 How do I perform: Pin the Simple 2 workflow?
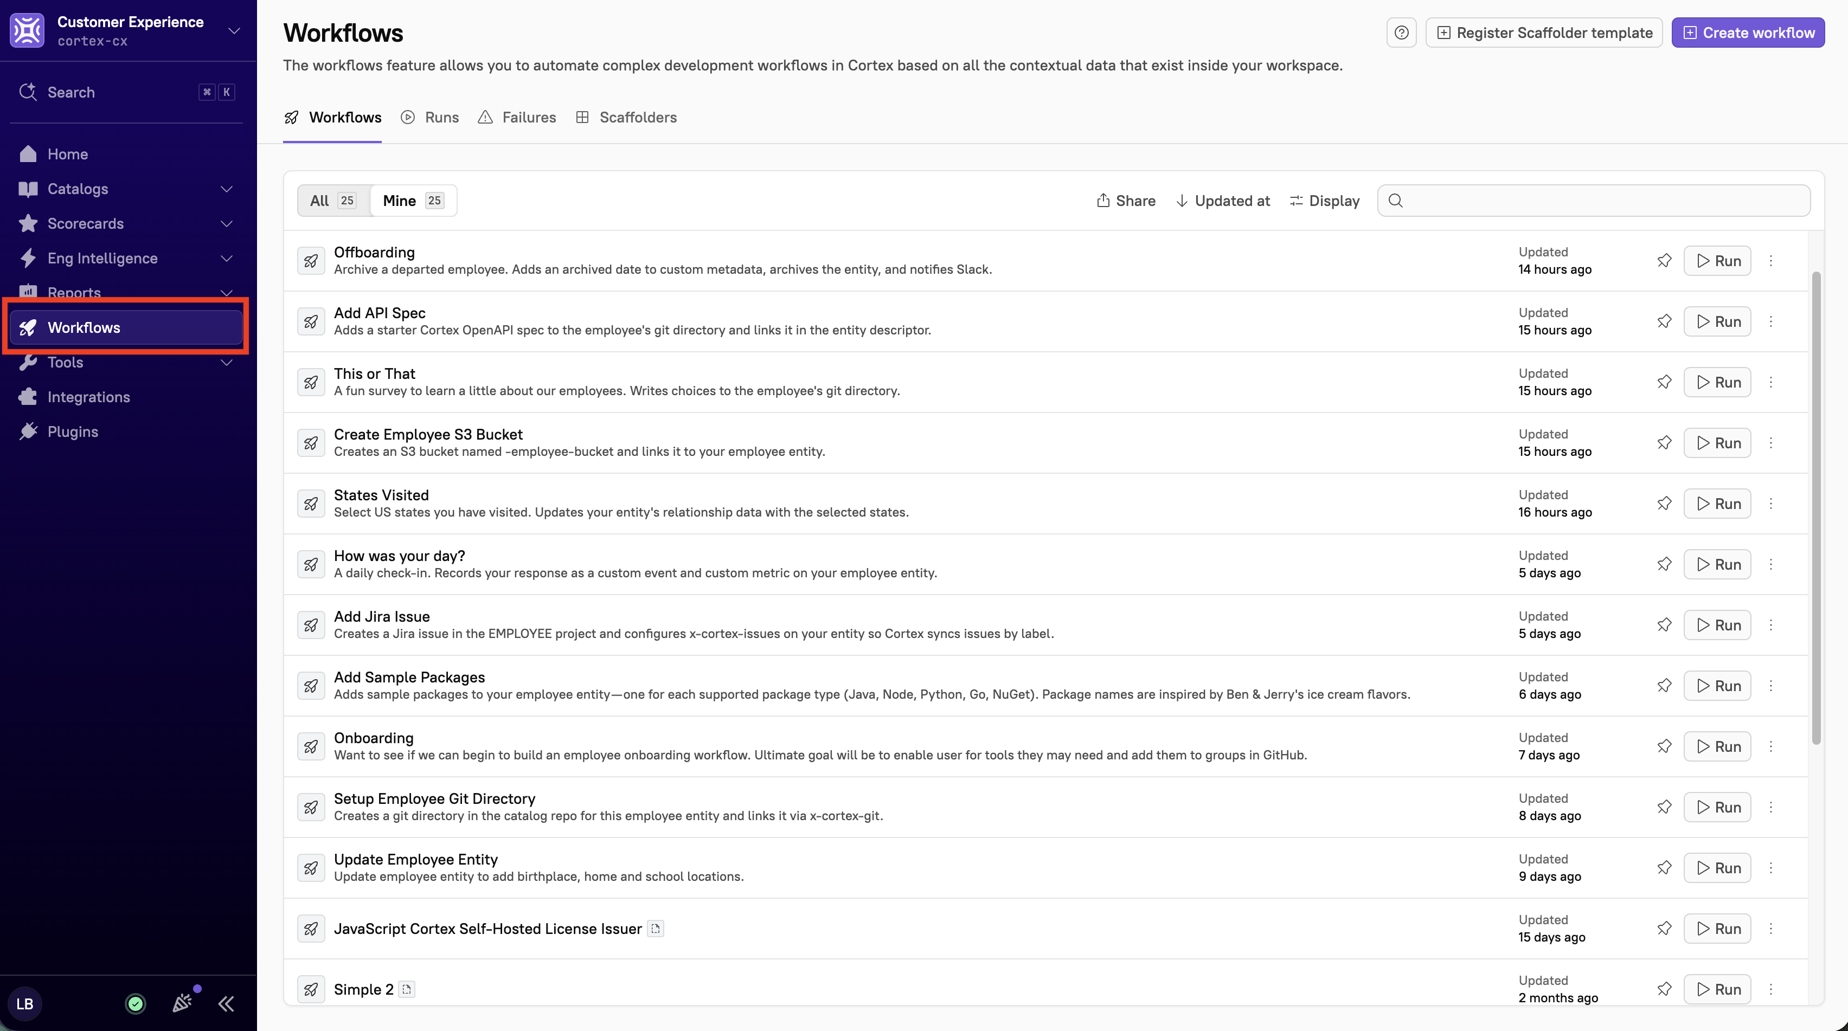coord(1664,989)
